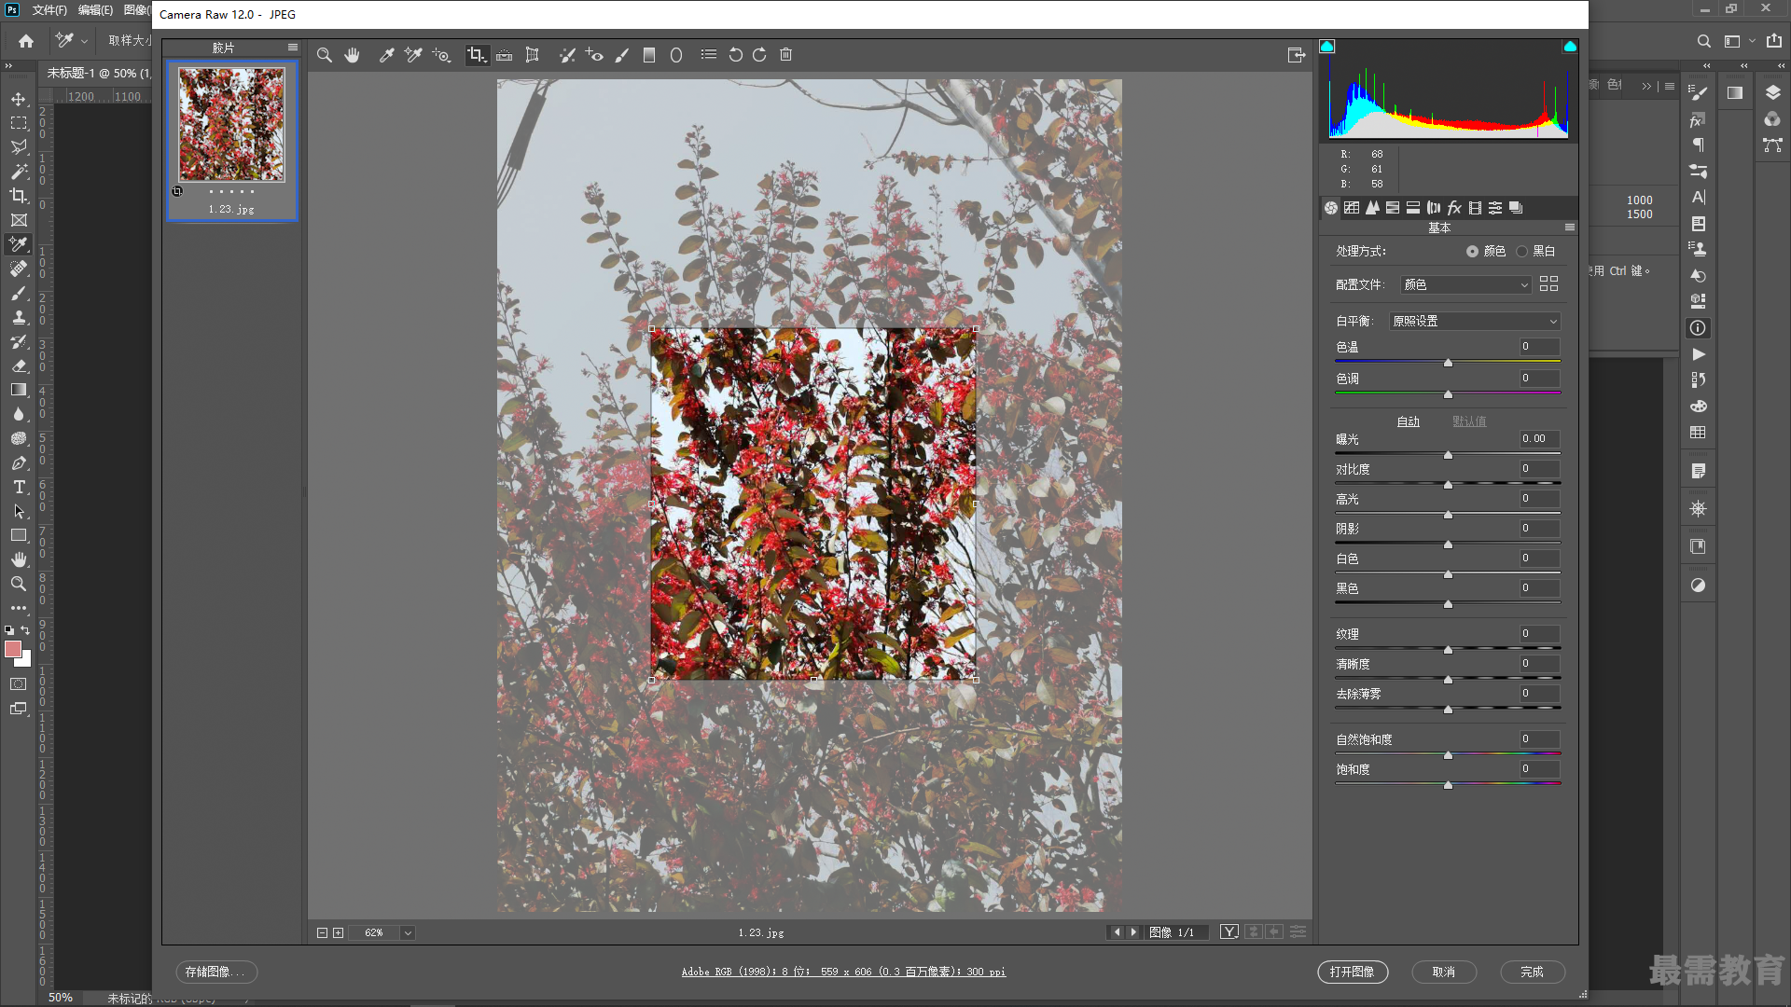Viewport: 1791px width, 1007px height.
Task: Open the 基本 panel options menu
Action: [1570, 228]
